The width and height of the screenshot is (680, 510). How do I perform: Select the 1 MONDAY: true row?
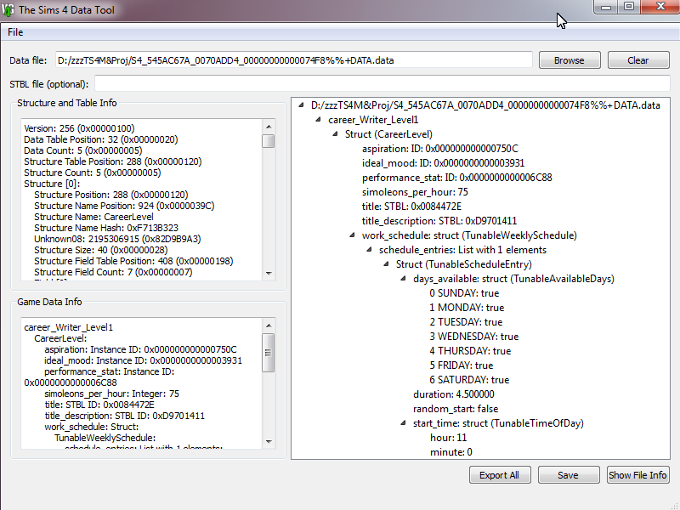click(x=467, y=308)
